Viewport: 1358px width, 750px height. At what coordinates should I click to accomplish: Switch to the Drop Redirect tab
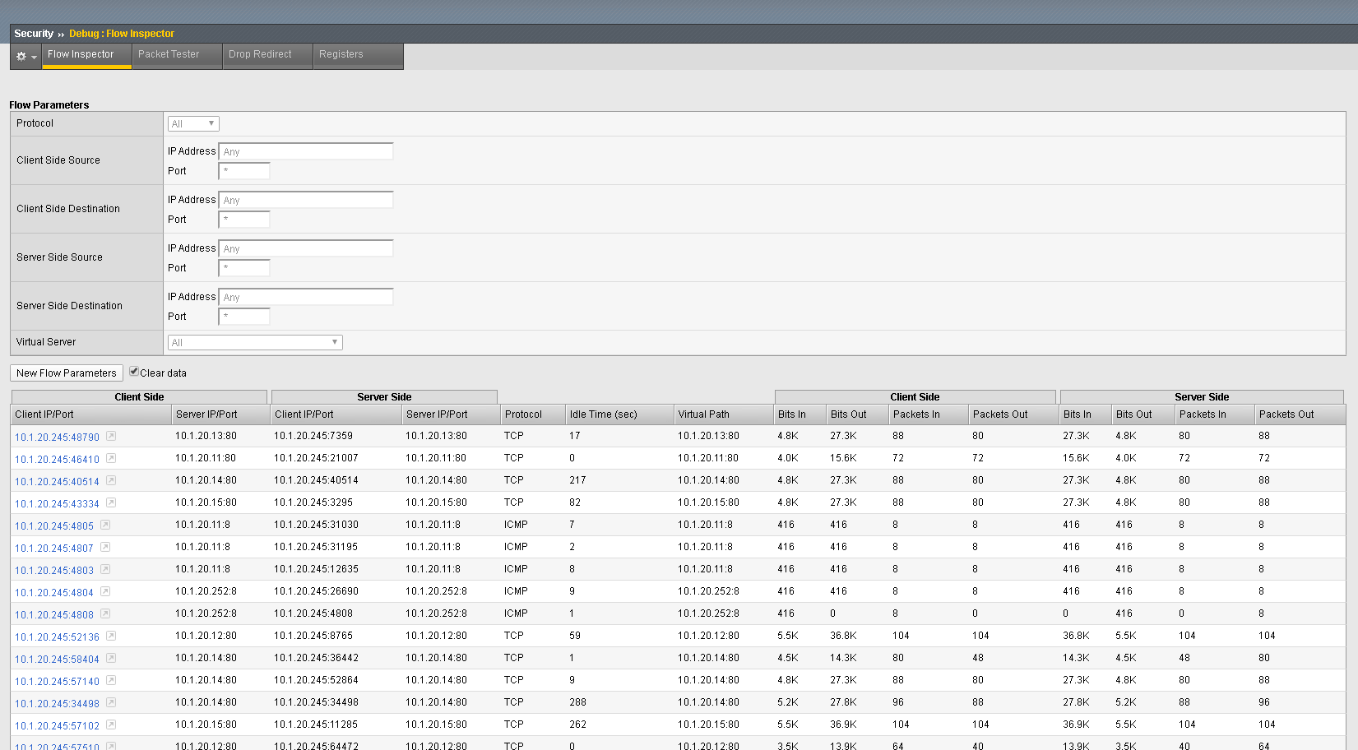point(267,55)
